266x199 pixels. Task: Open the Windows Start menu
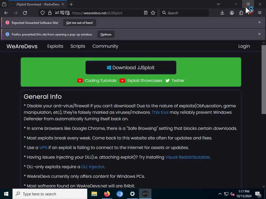pos(6,194)
